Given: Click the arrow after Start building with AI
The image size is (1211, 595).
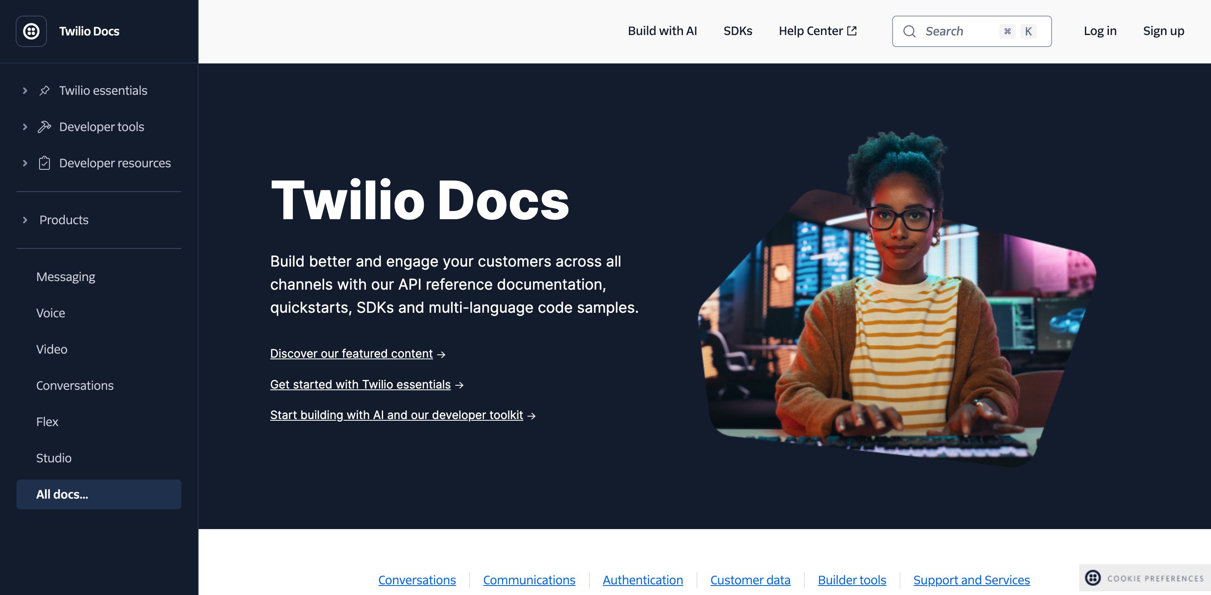Looking at the screenshot, I should point(532,416).
